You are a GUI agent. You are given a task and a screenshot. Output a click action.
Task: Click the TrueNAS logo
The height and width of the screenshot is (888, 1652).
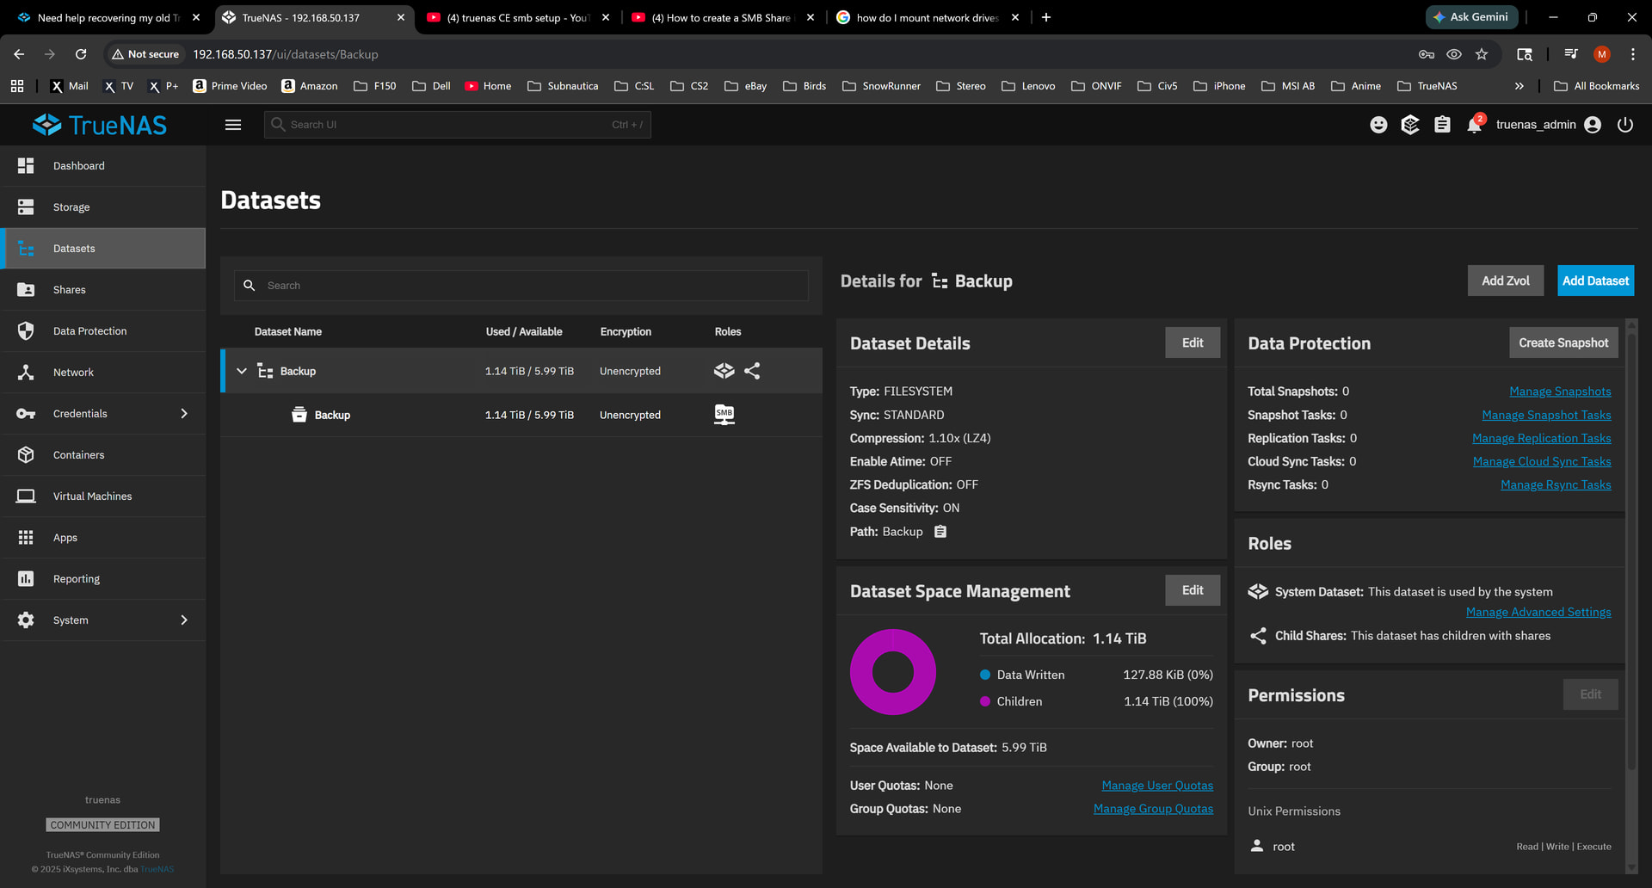click(x=100, y=125)
